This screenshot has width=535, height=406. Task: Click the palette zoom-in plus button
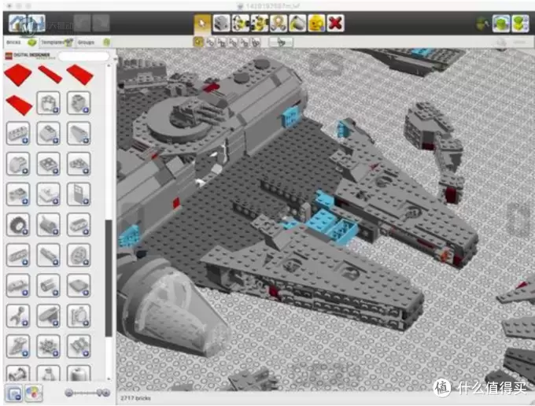pyautogui.click(x=106, y=393)
